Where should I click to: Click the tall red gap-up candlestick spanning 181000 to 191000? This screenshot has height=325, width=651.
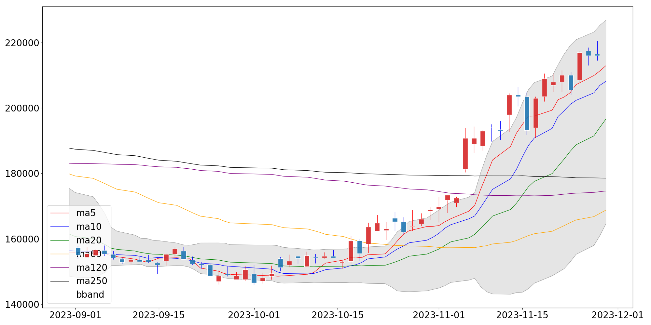pos(465,154)
